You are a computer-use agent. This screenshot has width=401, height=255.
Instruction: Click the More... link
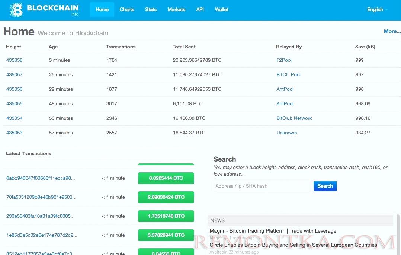(x=392, y=31)
